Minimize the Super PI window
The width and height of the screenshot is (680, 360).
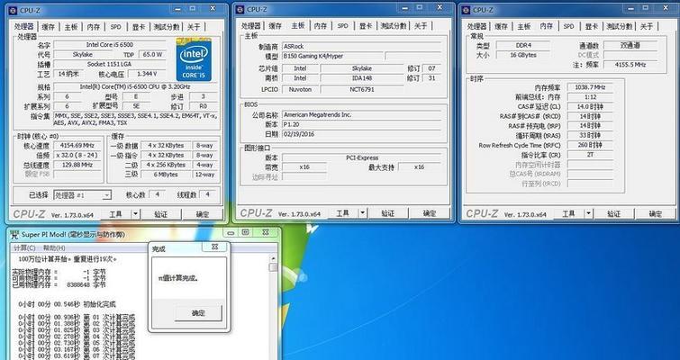coord(231,232)
